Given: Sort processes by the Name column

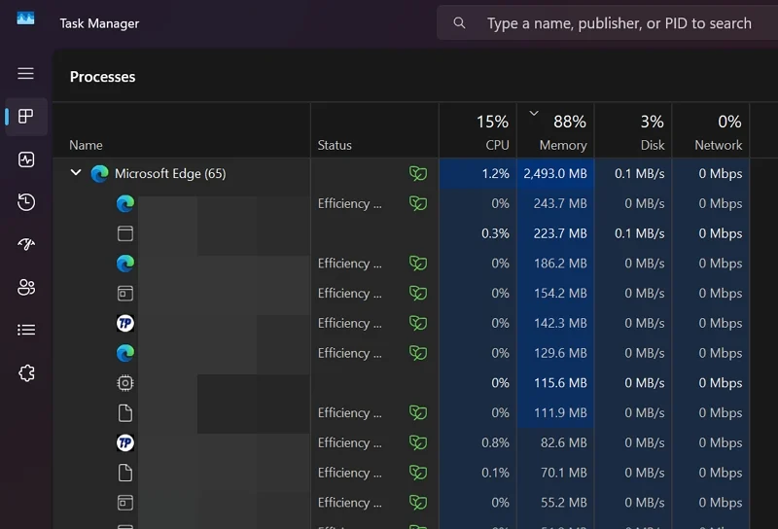Looking at the screenshot, I should coord(86,145).
